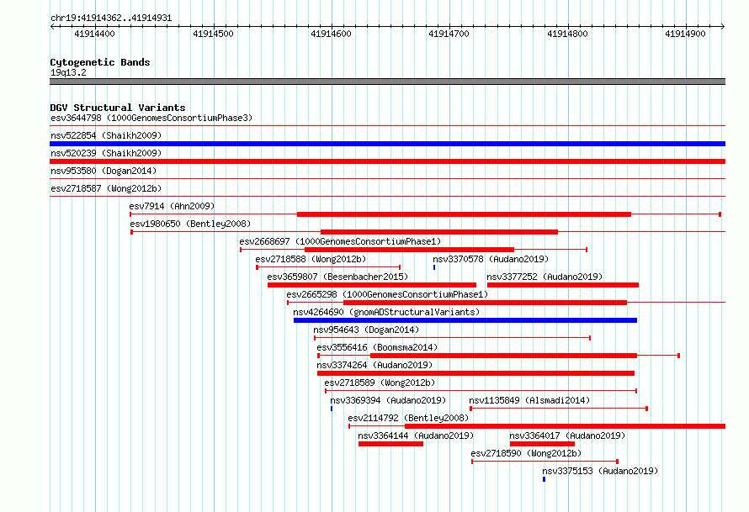Open nsv4264690 (gnomADStructuralVariants) label
This screenshot has height=512, width=749.
coord(386,312)
